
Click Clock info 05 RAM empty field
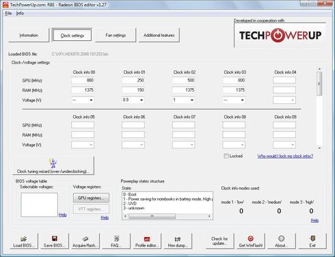point(83,135)
